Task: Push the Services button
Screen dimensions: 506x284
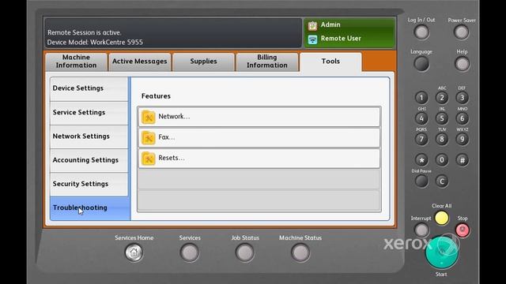Action: coord(190,252)
